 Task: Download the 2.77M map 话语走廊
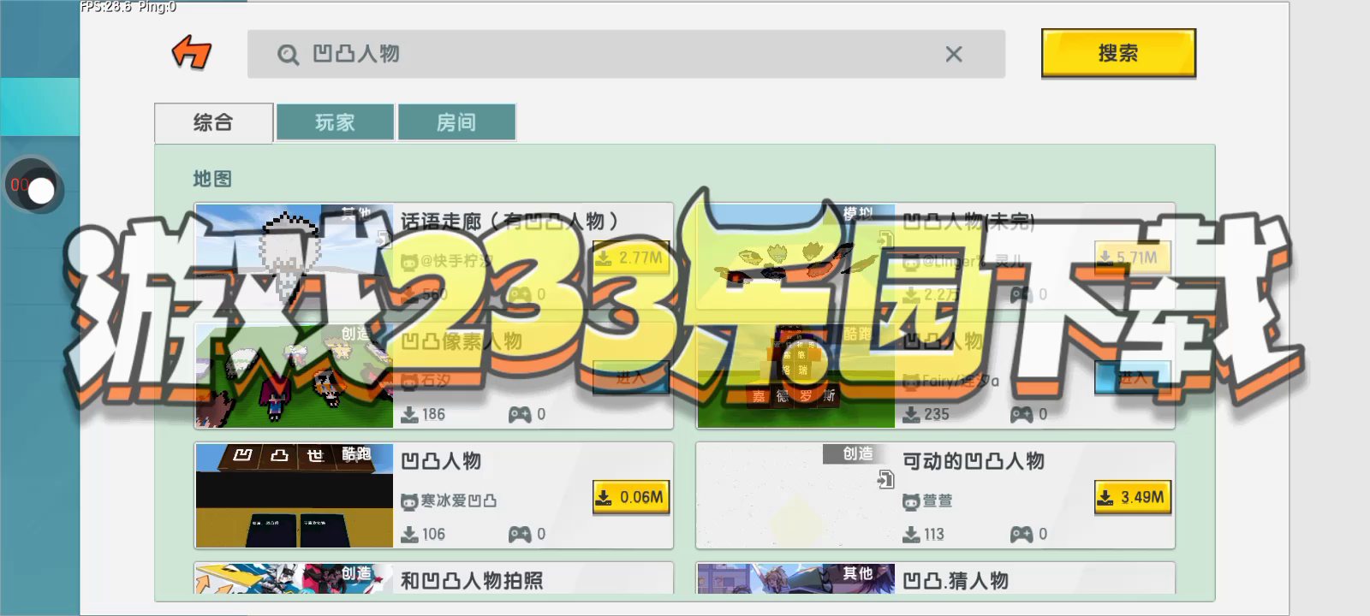(x=630, y=258)
